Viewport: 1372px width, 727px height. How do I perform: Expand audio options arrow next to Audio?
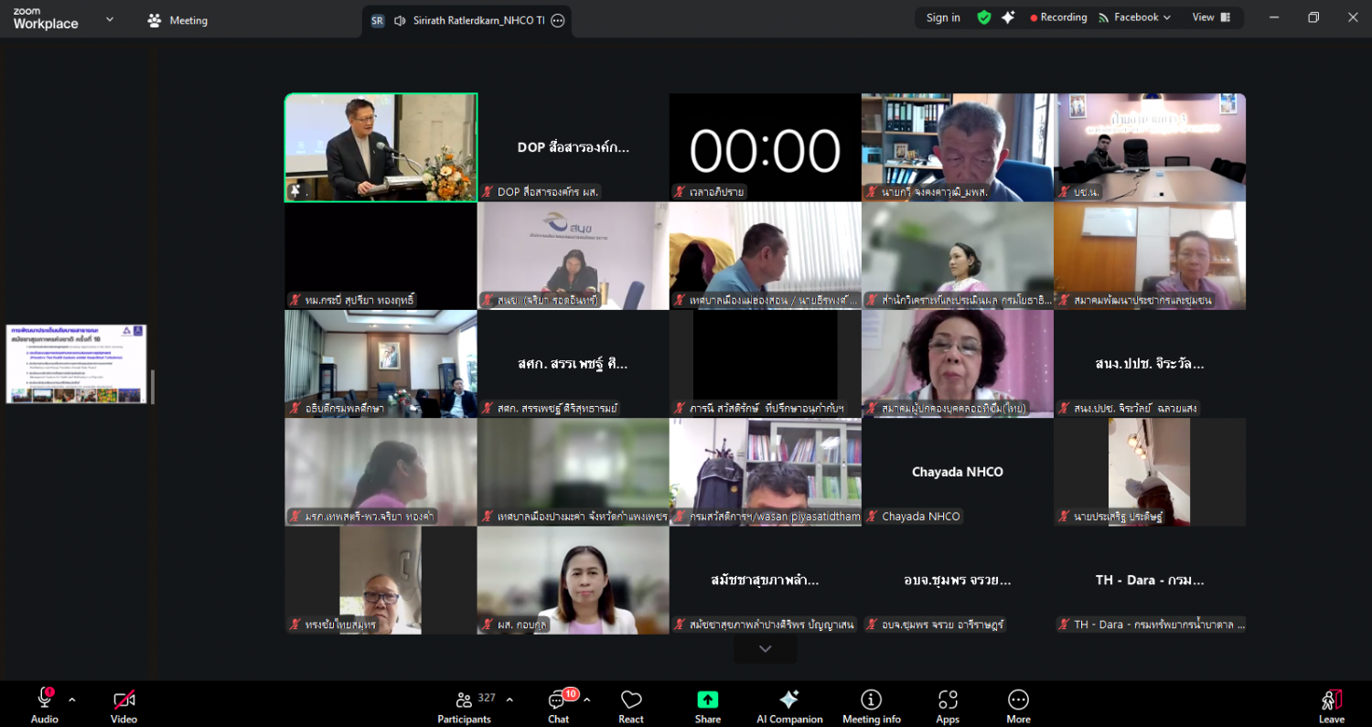(72, 700)
